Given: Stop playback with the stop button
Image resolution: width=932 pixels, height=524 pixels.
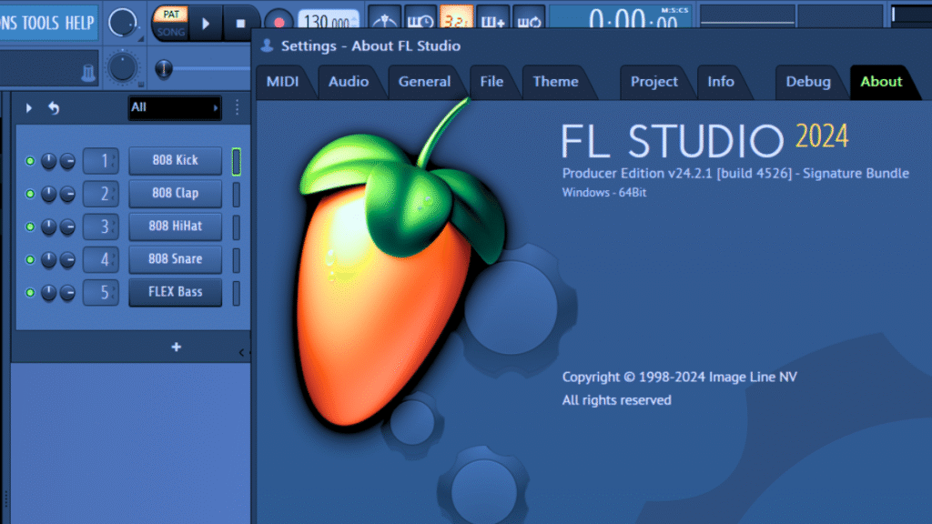Looking at the screenshot, I should [x=240, y=24].
